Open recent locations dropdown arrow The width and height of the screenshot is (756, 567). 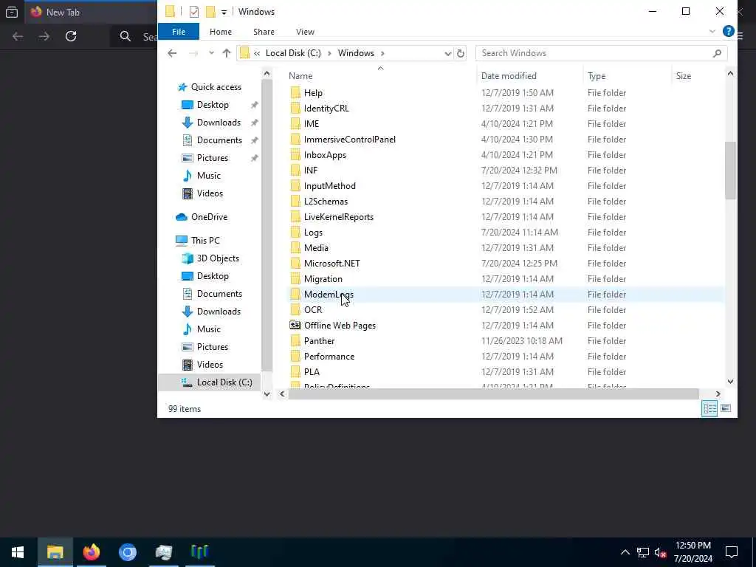pos(211,53)
